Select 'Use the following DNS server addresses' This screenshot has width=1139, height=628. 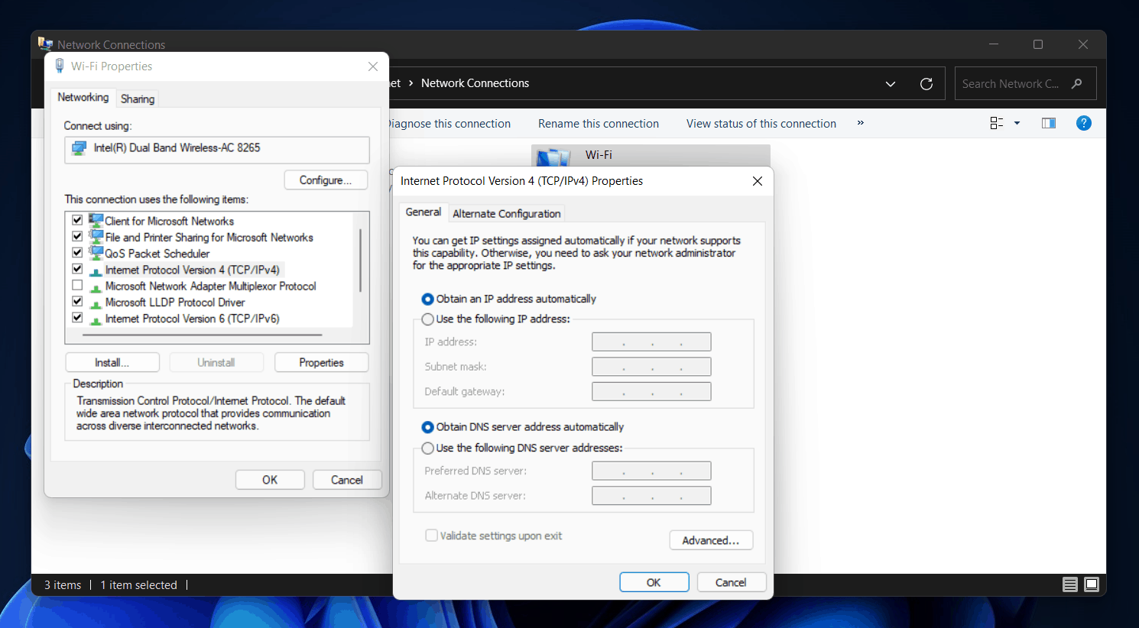[x=428, y=448]
